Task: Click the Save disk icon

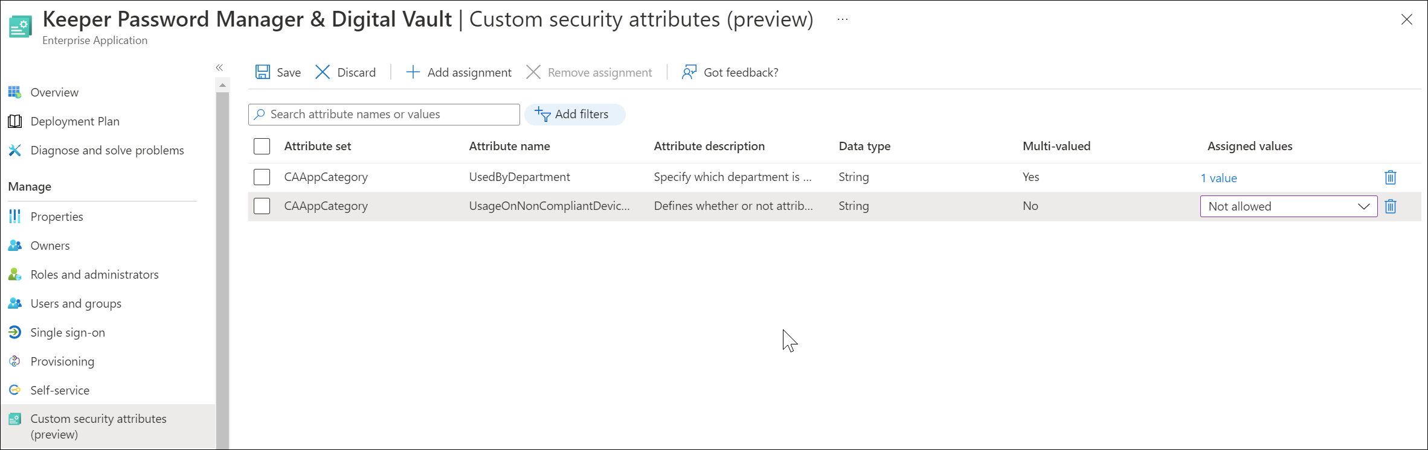Action: (x=263, y=72)
